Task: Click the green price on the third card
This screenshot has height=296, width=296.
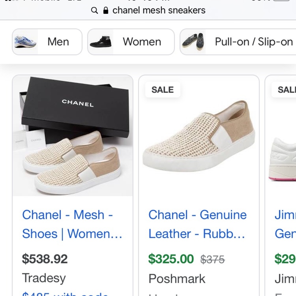Action: [285, 259]
